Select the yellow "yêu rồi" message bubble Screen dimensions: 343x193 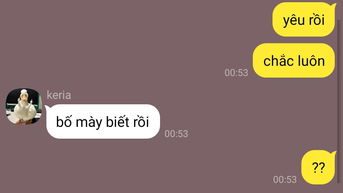tap(304, 19)
